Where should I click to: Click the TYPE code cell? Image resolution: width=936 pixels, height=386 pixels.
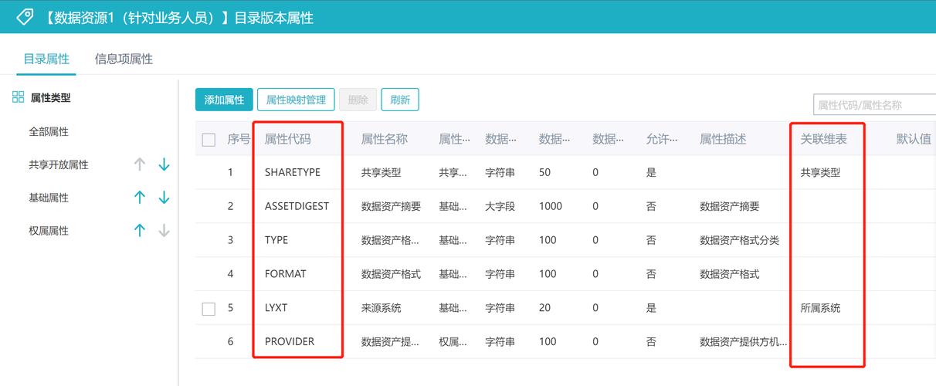click(276, 240)
